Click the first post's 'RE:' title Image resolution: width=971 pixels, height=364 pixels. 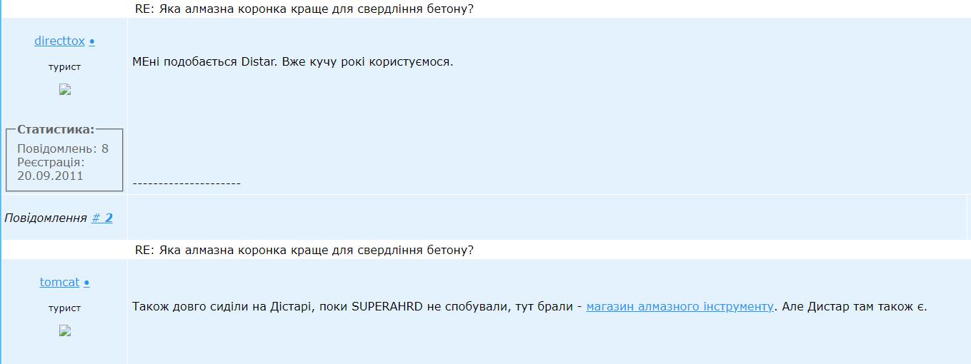point(304,9)
